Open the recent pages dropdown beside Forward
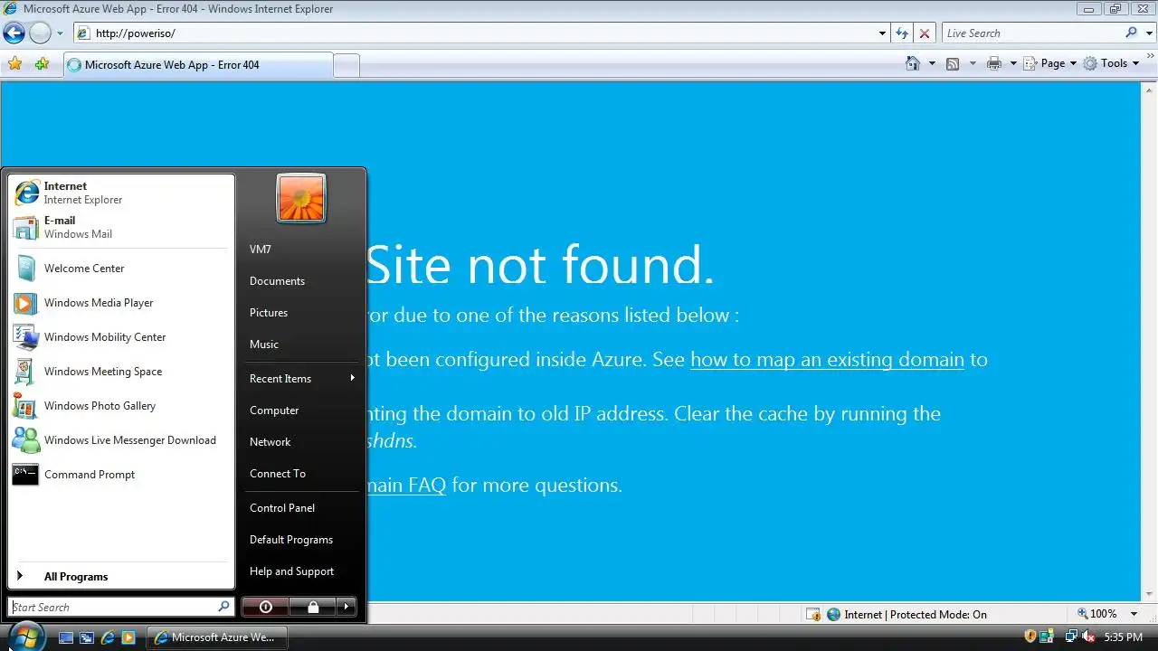Screen dimensions: 1158x651 pyautogui.click(x=60, y=33)
